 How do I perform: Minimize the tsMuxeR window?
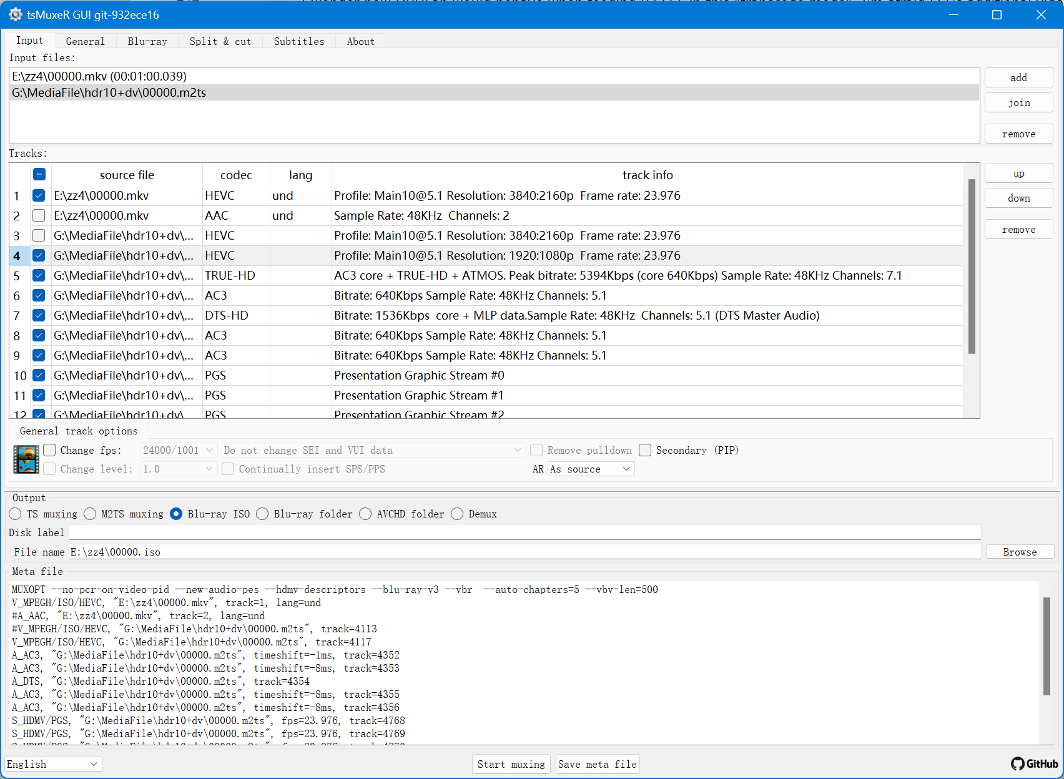[x=953, y=14]
